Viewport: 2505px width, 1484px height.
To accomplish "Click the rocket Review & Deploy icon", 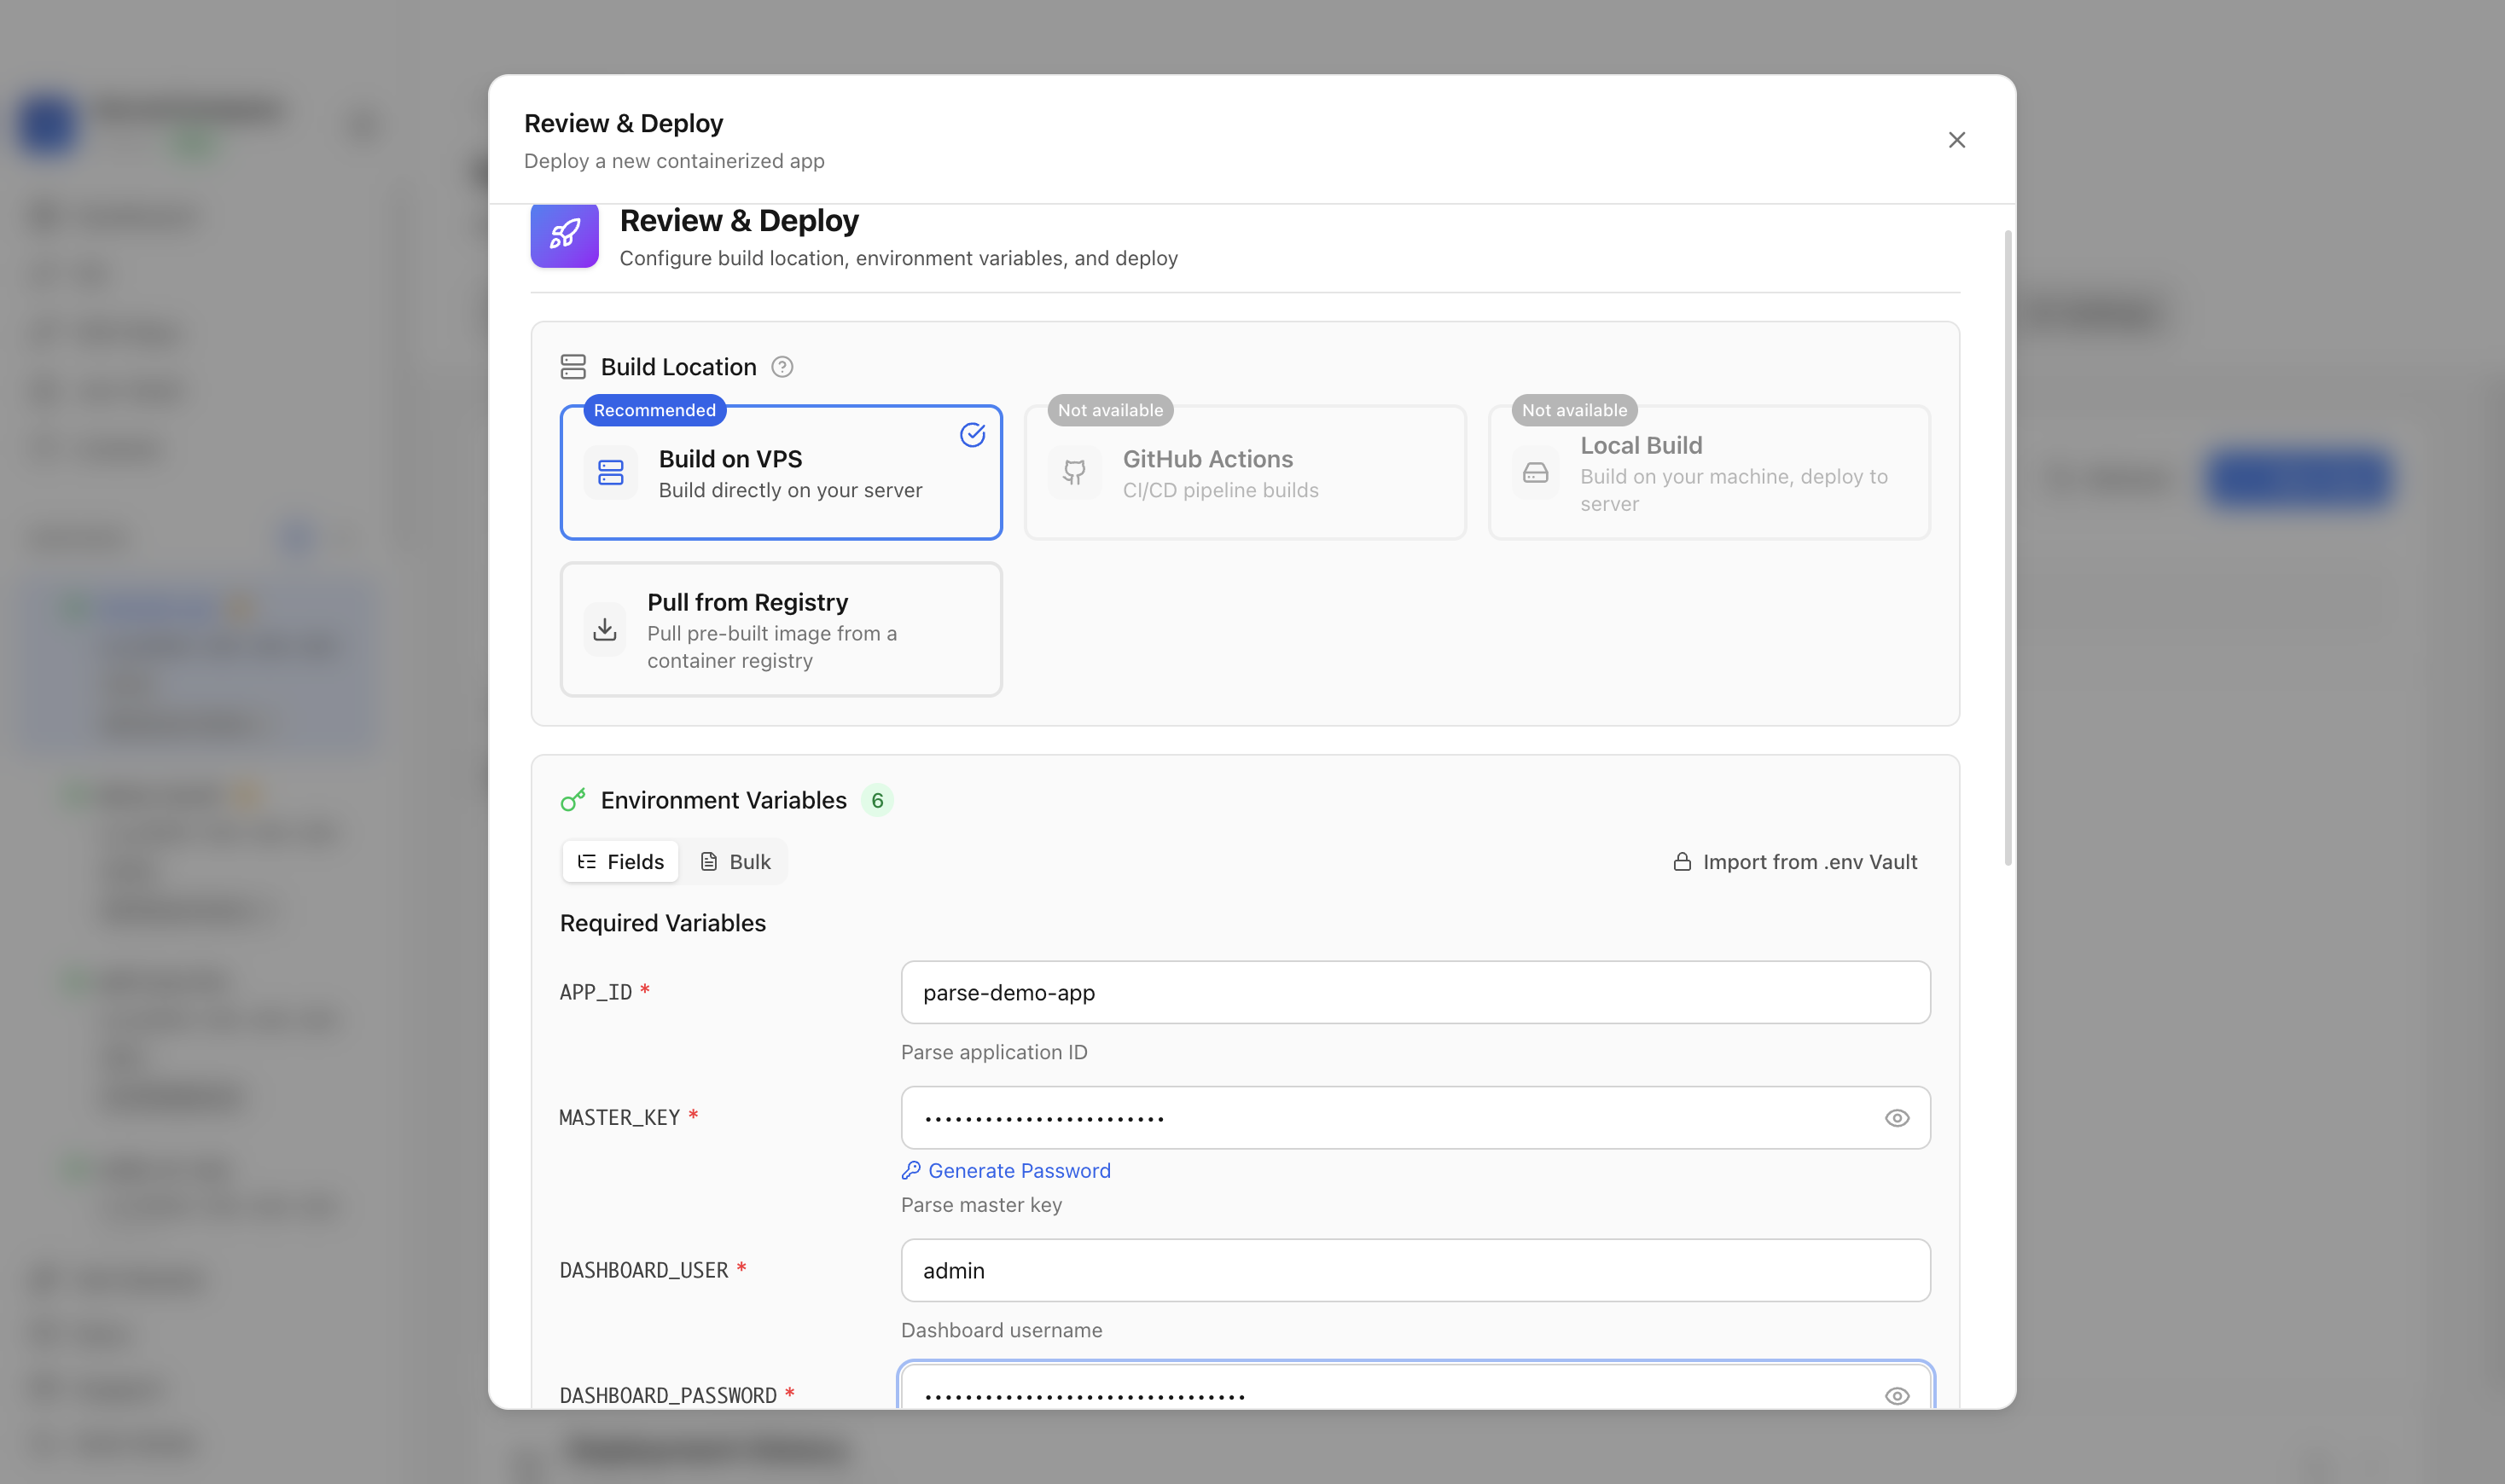I will pyautogui.click(x=564, y=235).
